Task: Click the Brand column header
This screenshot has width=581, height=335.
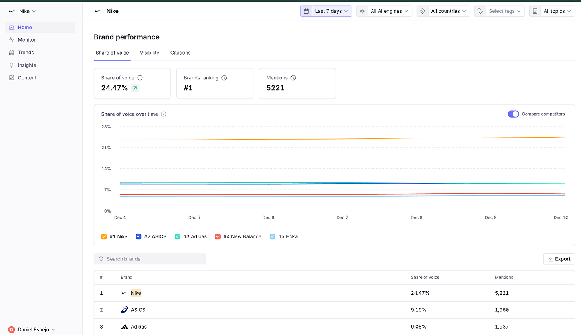Action: [126, 277]
